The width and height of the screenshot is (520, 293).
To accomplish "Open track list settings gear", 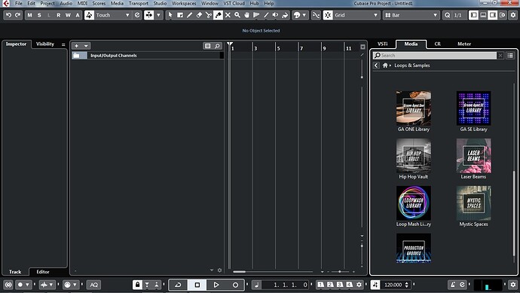I will [219, 270].
